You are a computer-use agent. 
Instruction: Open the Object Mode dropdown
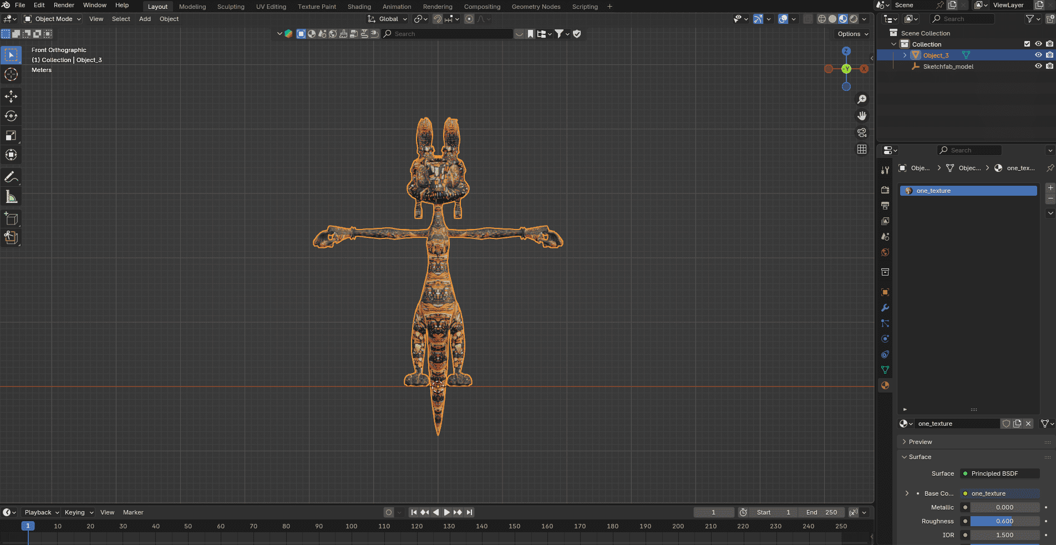pos(53,19)
